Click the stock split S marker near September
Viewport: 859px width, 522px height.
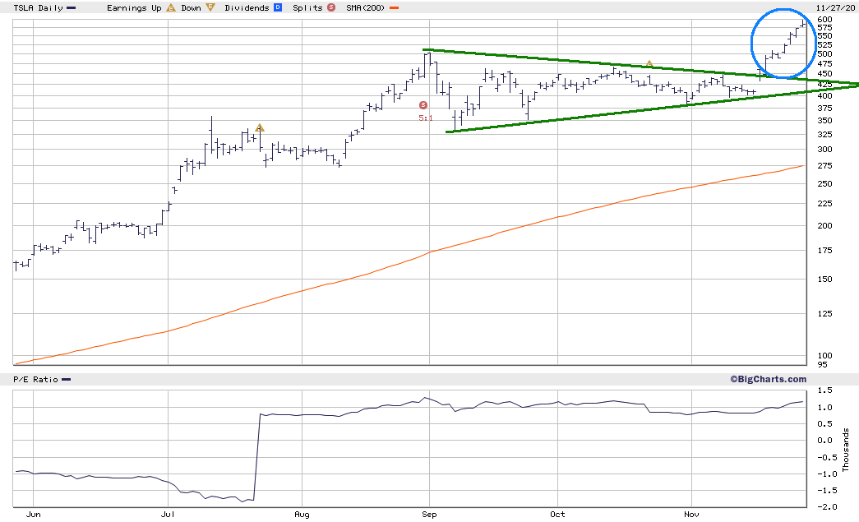pos(423,104)
